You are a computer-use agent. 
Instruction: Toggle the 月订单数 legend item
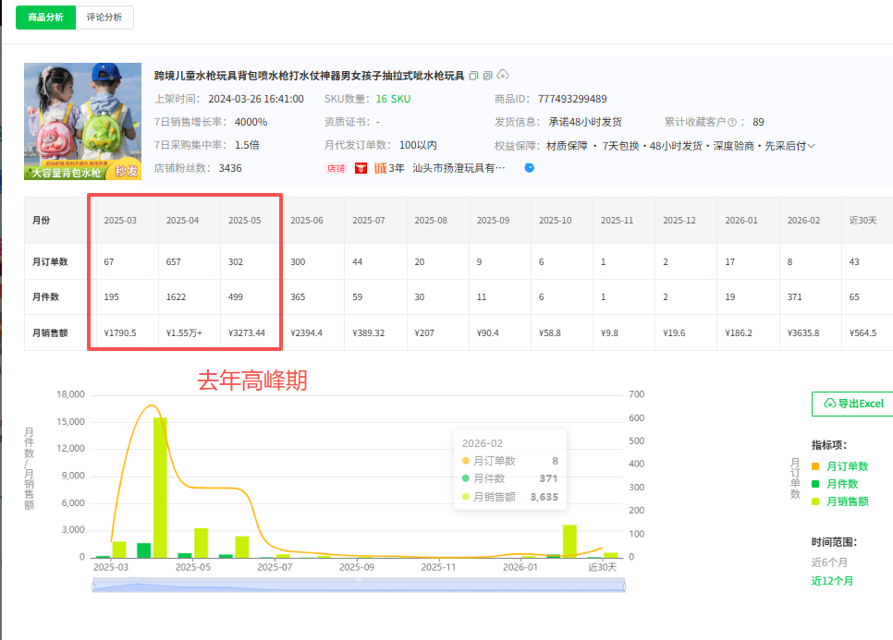click(x=850, y=465)
